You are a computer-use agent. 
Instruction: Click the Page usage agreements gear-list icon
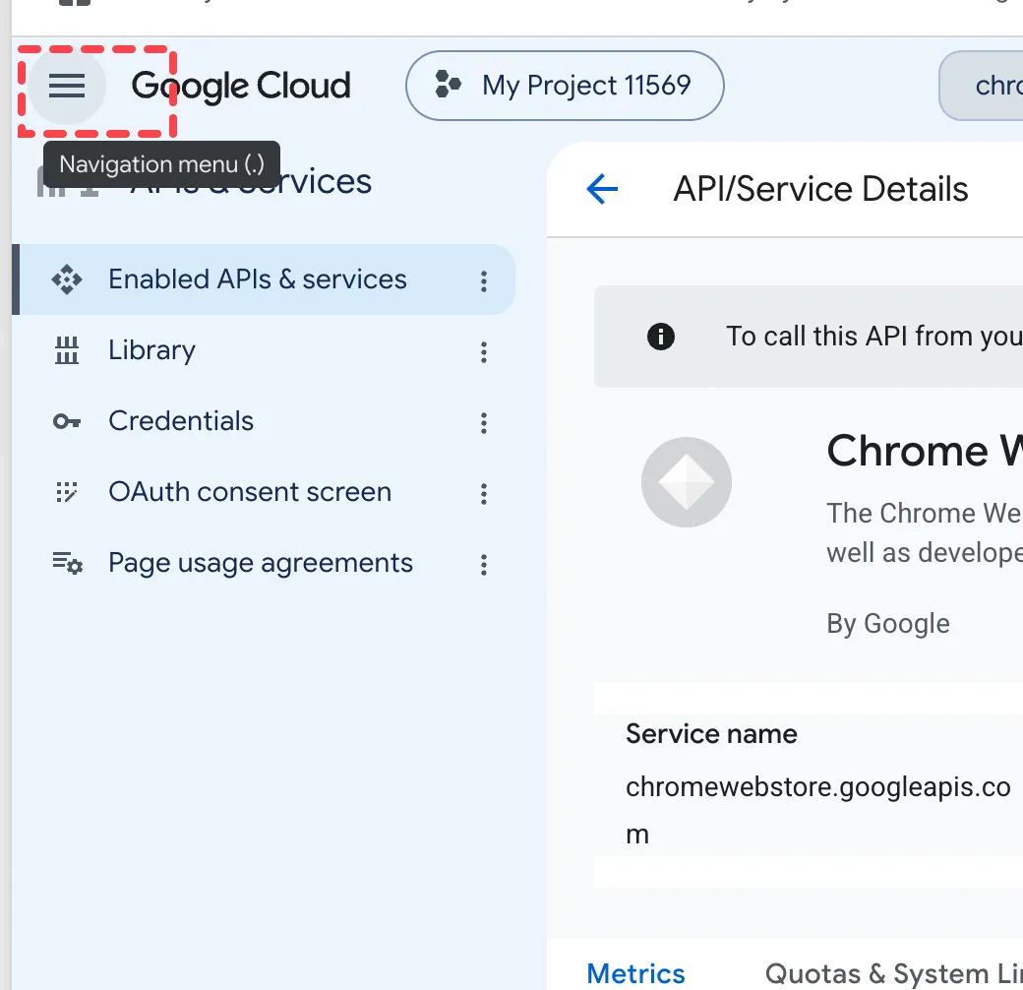67,563
